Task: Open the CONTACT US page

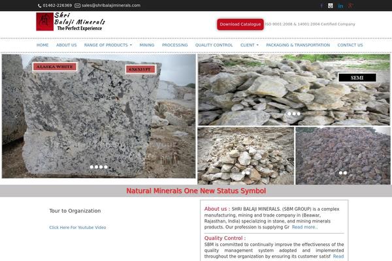Action: coord(350,45)
